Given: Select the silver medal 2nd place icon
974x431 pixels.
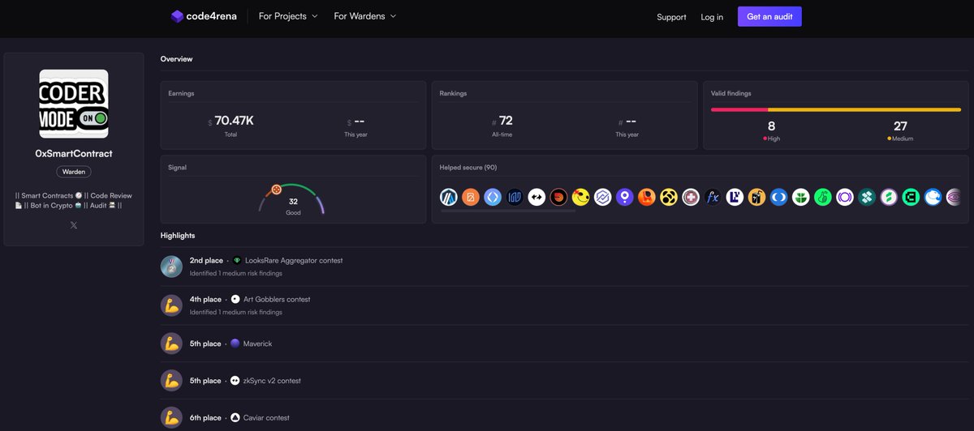Looking at the screenshot, I should pos(171,267).
